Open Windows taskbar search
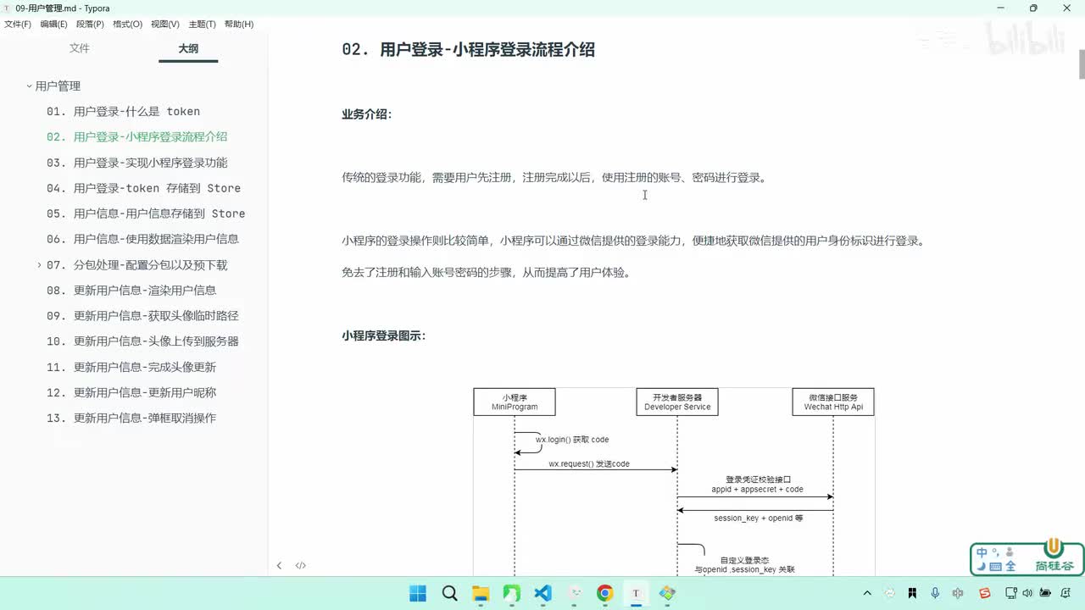1085x610 pixels. coord(449,593)
